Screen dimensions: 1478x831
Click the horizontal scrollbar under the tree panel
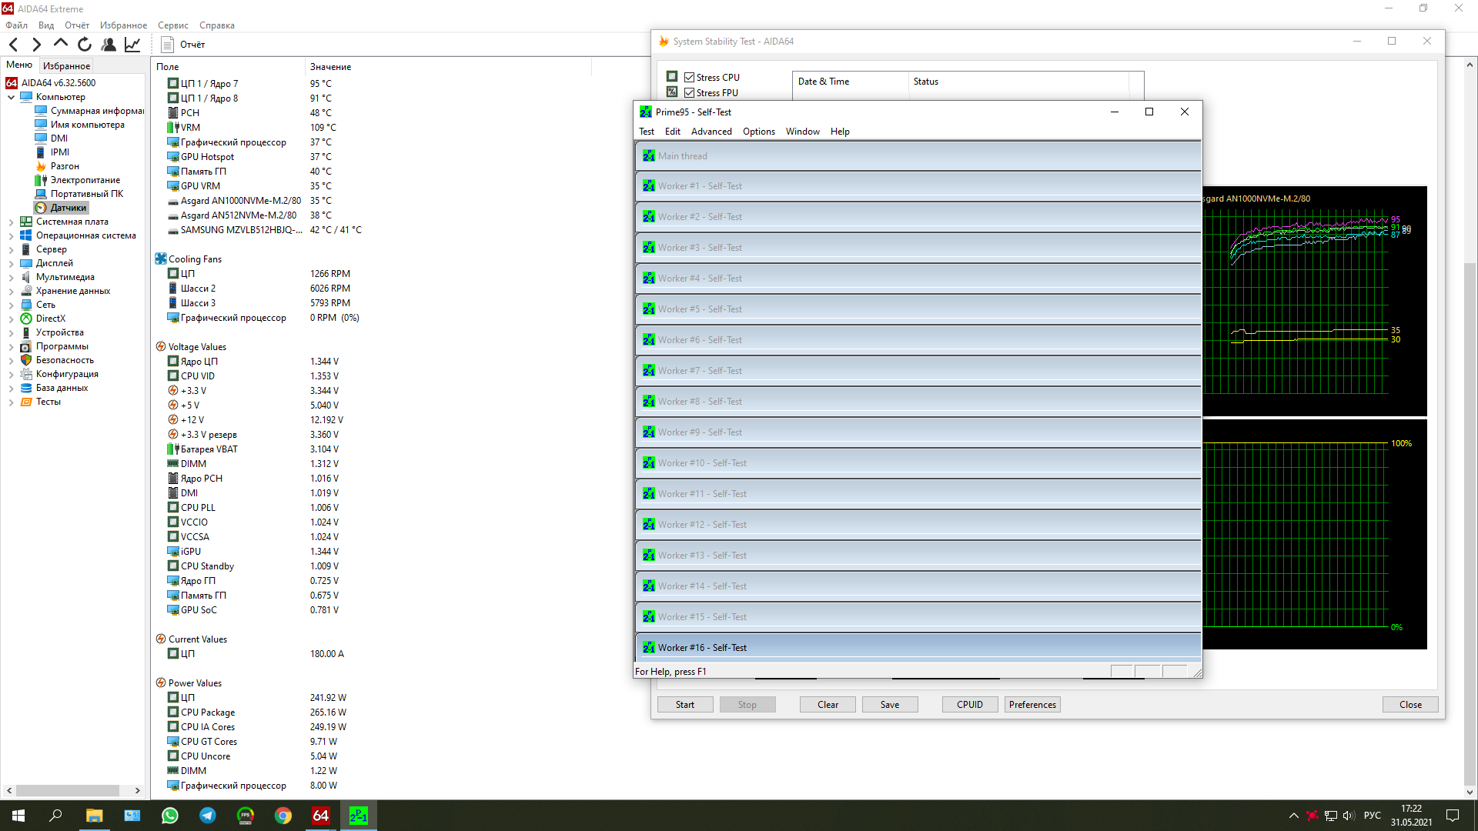68,790
